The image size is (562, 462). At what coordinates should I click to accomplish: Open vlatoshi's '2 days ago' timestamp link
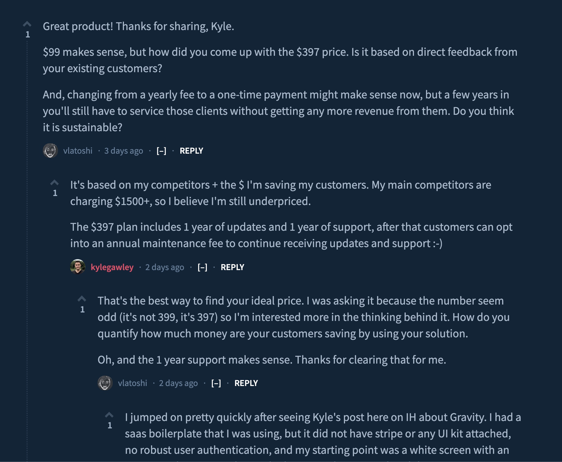[178, 383]
